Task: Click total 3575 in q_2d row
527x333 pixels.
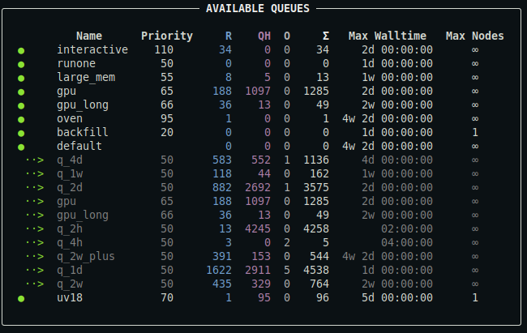Action: coord(316,187)
